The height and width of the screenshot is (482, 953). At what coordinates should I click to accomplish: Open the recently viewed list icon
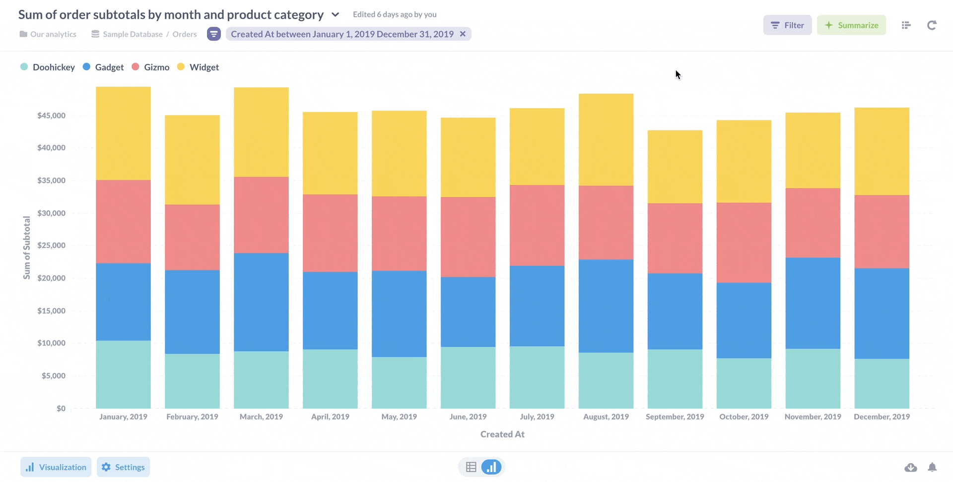tap(906, 25)
